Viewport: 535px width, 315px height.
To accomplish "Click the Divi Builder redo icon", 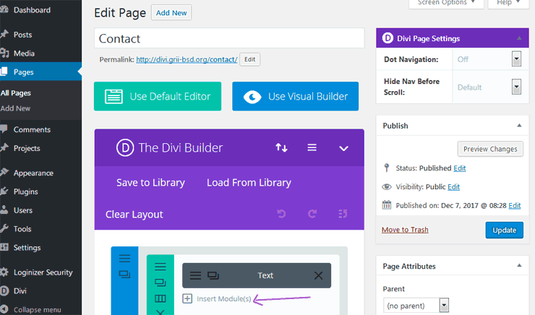I will (312, 214).
